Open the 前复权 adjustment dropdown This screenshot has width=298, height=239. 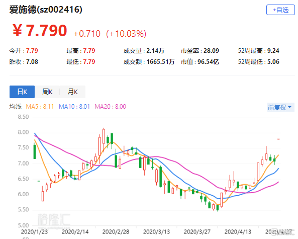coord(281,107)
